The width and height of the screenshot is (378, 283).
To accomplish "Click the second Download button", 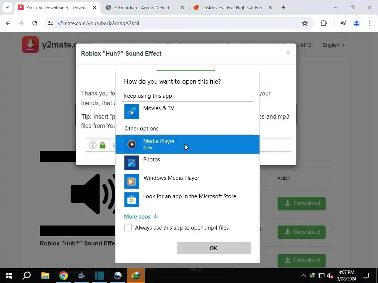I will coord(301,232).
